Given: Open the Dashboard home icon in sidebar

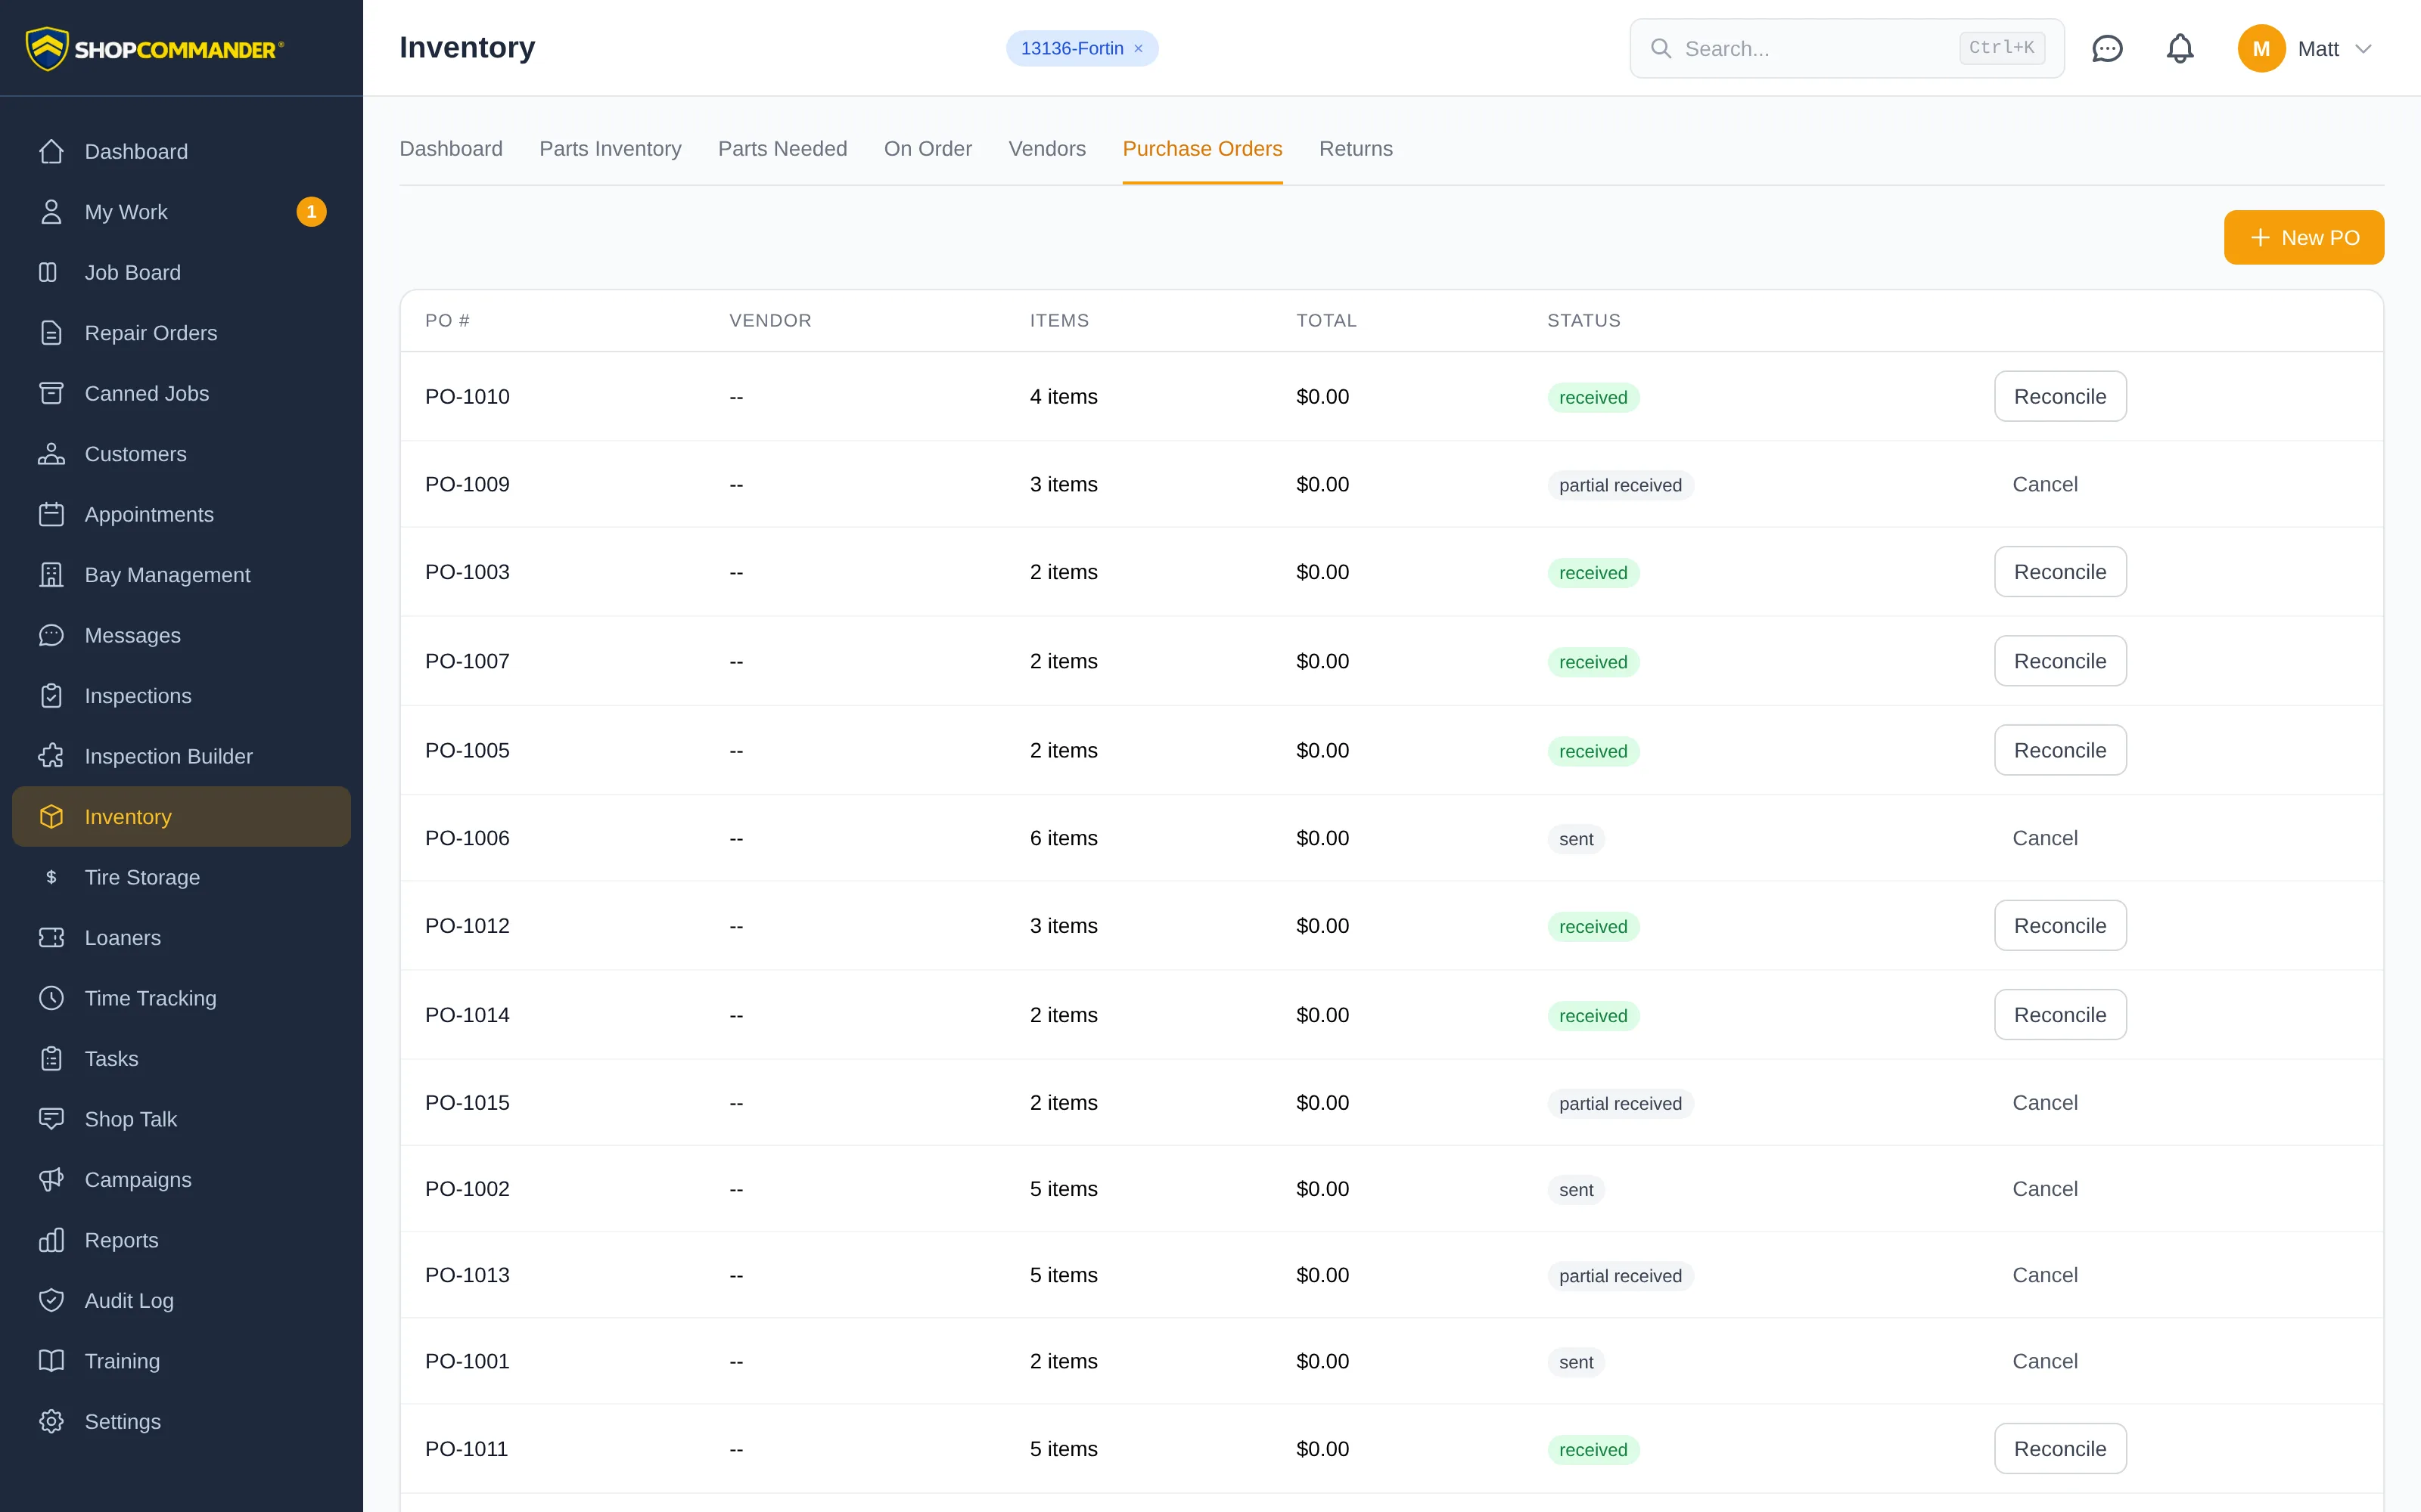Looking at the screenshot, I should (51, 151).
